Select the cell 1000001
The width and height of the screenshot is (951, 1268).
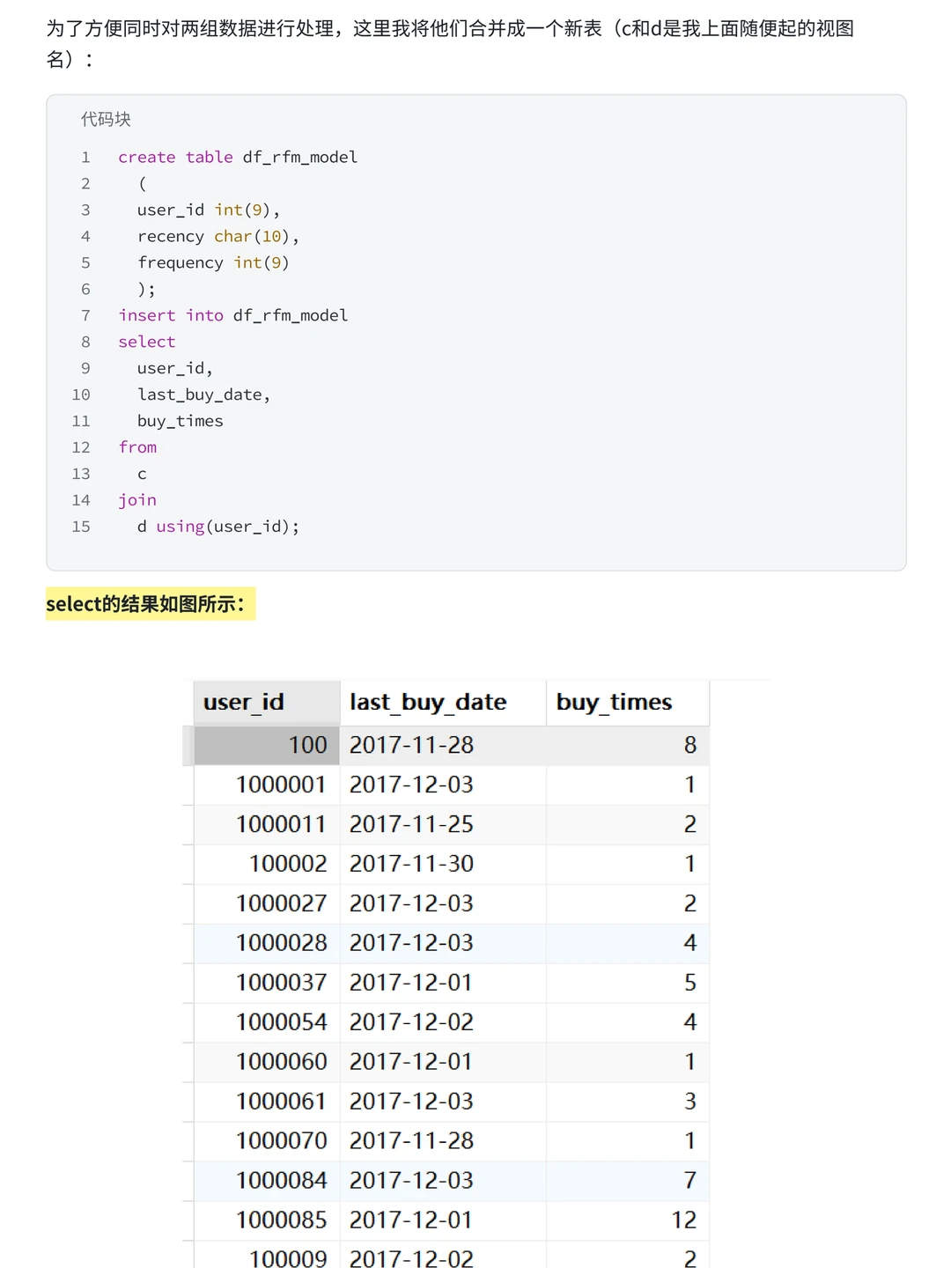tap(267, 785)
